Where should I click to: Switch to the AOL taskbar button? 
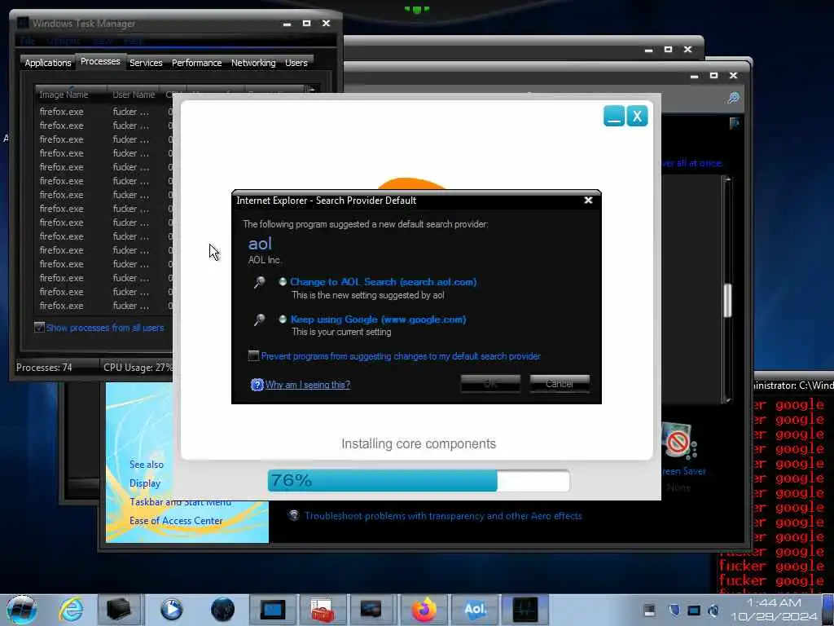tap(475, 610)
